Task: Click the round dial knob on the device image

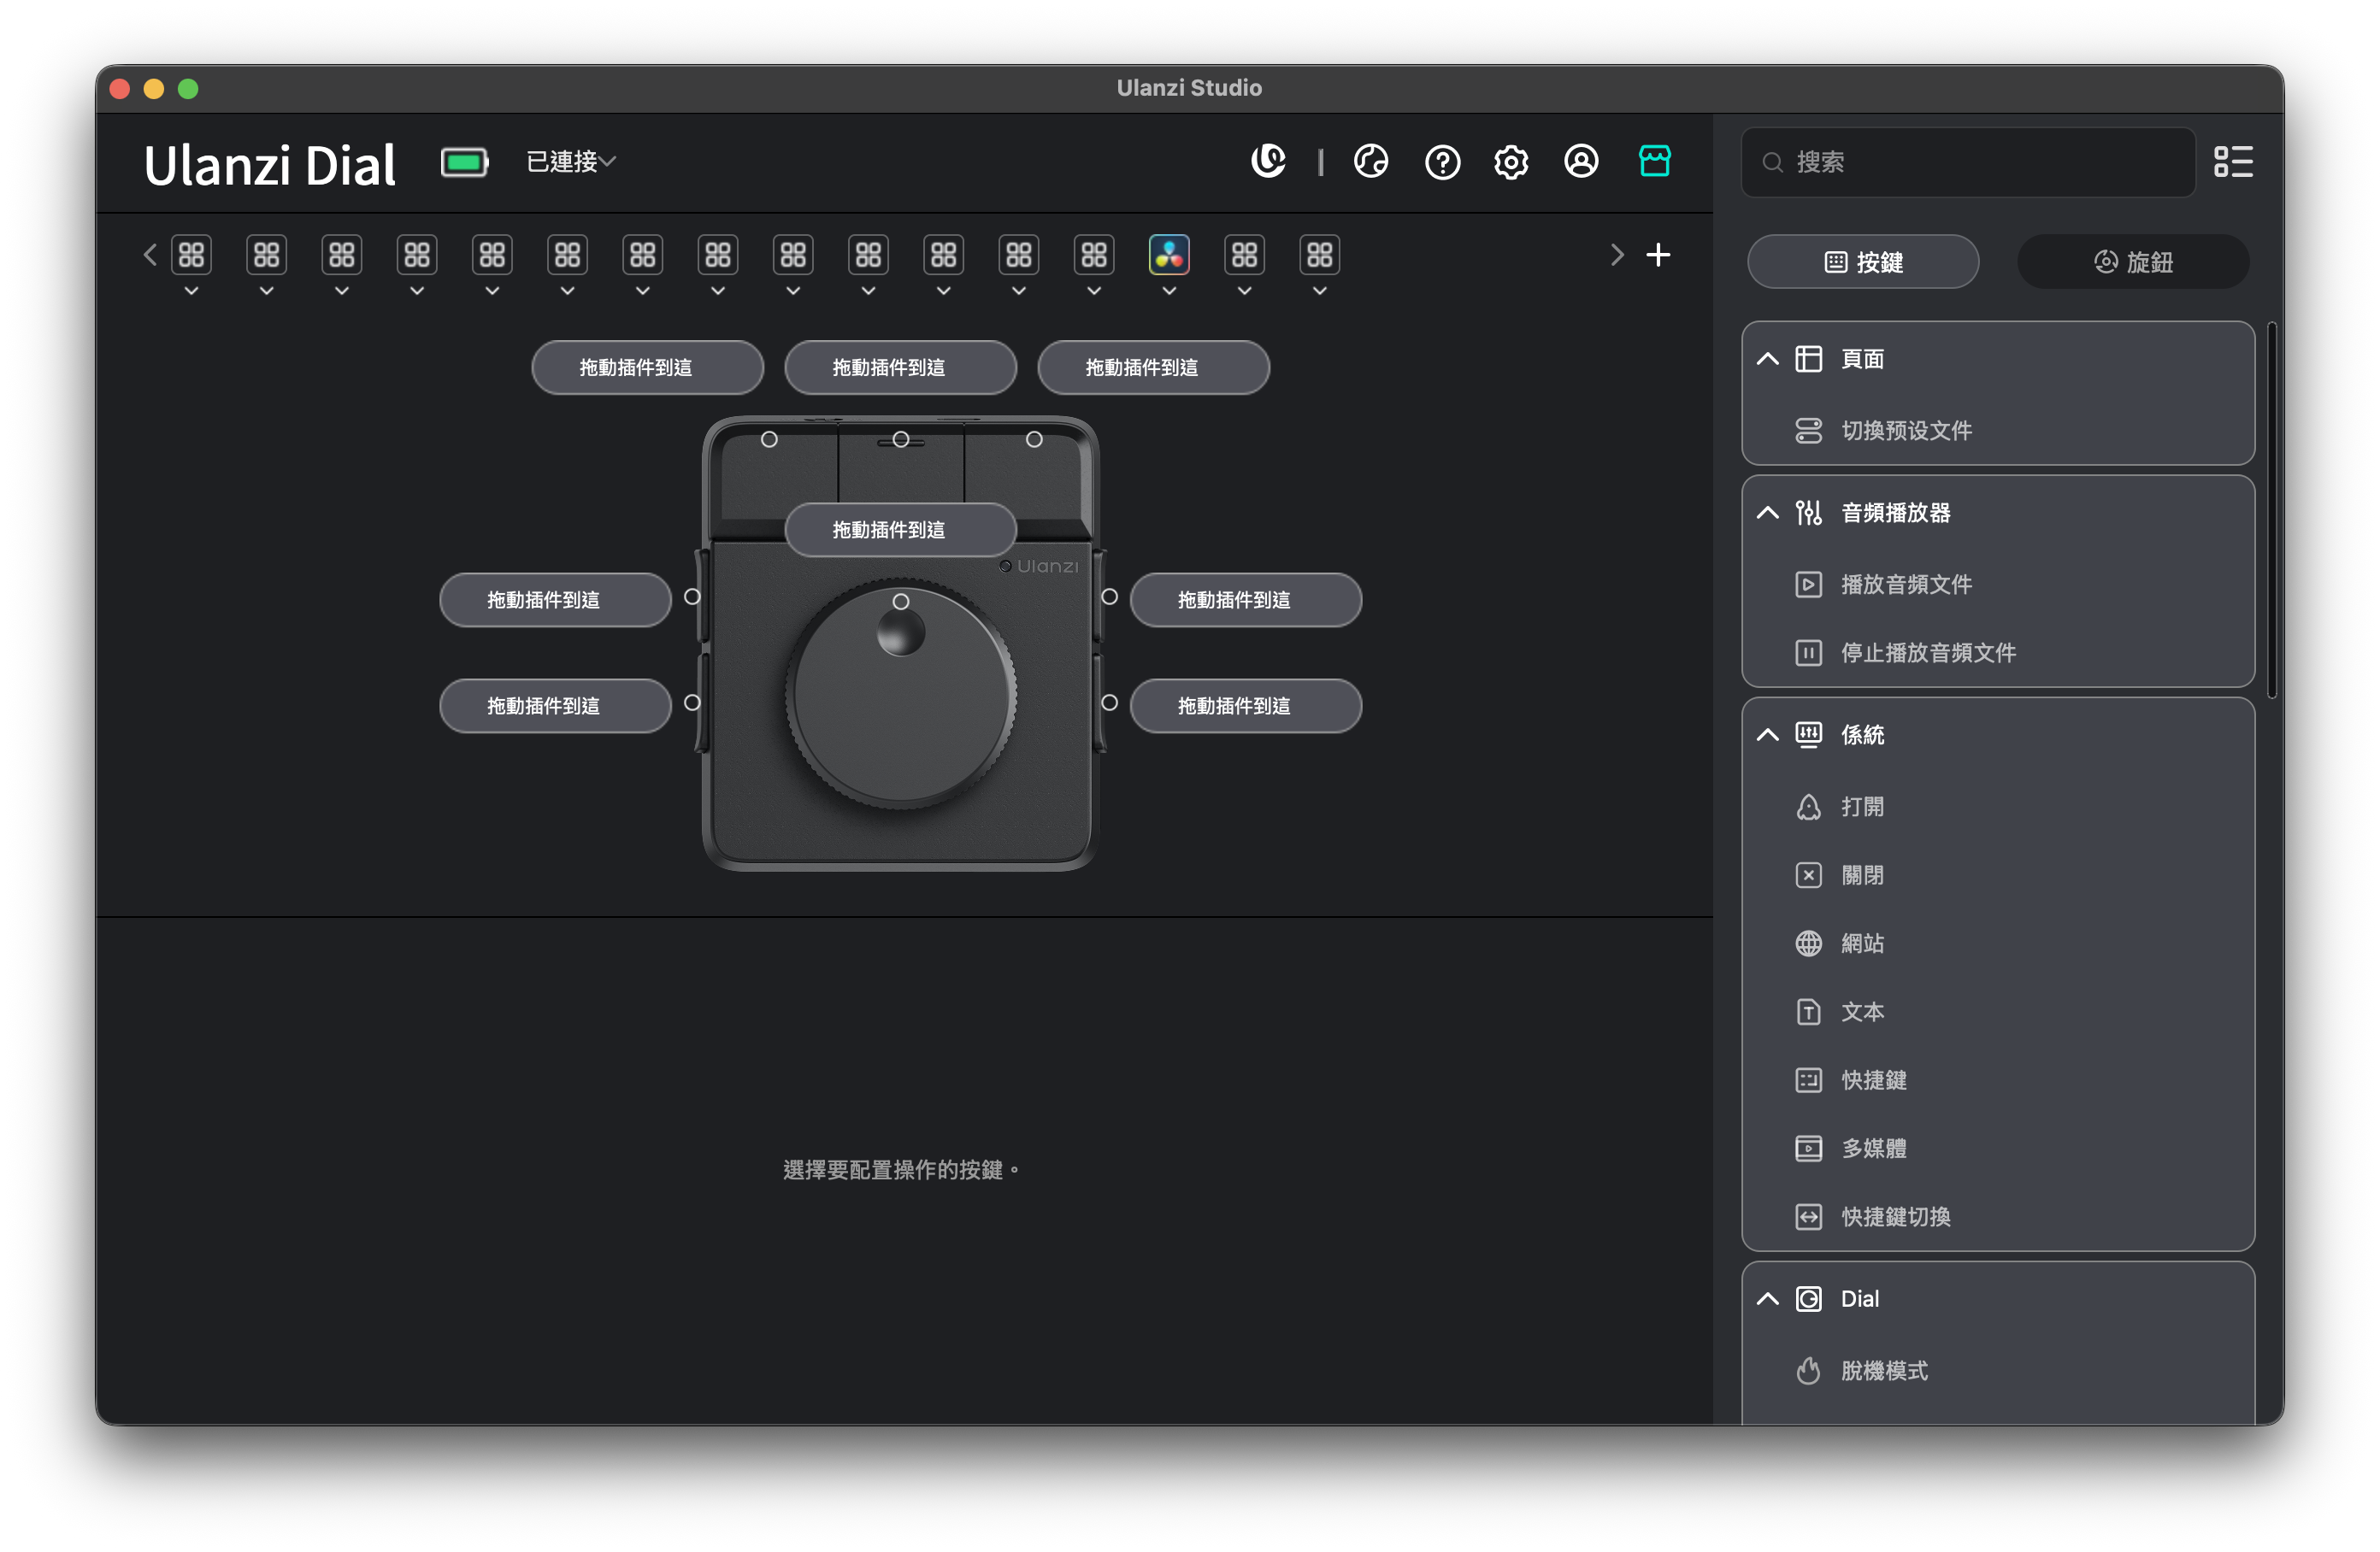Action: coord(900,693)
